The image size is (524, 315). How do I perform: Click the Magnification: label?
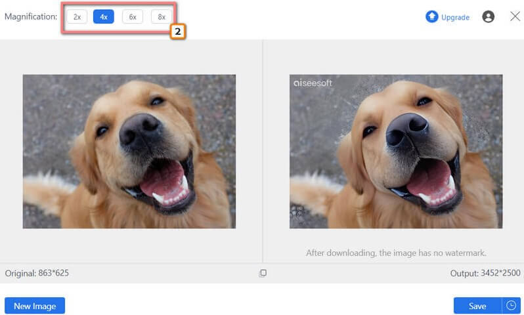(31, 16)
